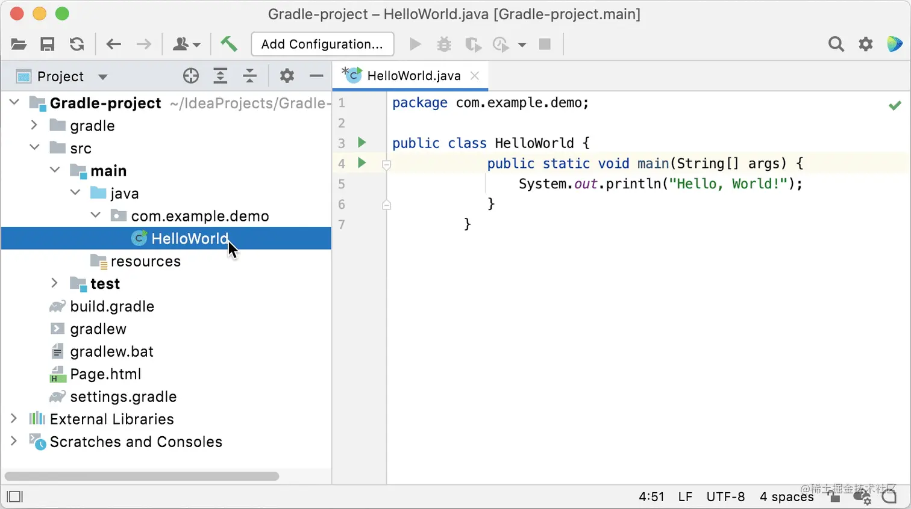Image resolution: width=911 pixels, height=509 pixels.
Task: Open Project panel options gear
Action: (x=287, y=76)
